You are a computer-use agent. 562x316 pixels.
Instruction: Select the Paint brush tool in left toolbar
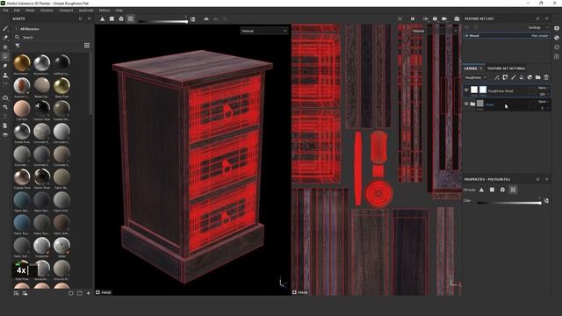pos(5,28)
